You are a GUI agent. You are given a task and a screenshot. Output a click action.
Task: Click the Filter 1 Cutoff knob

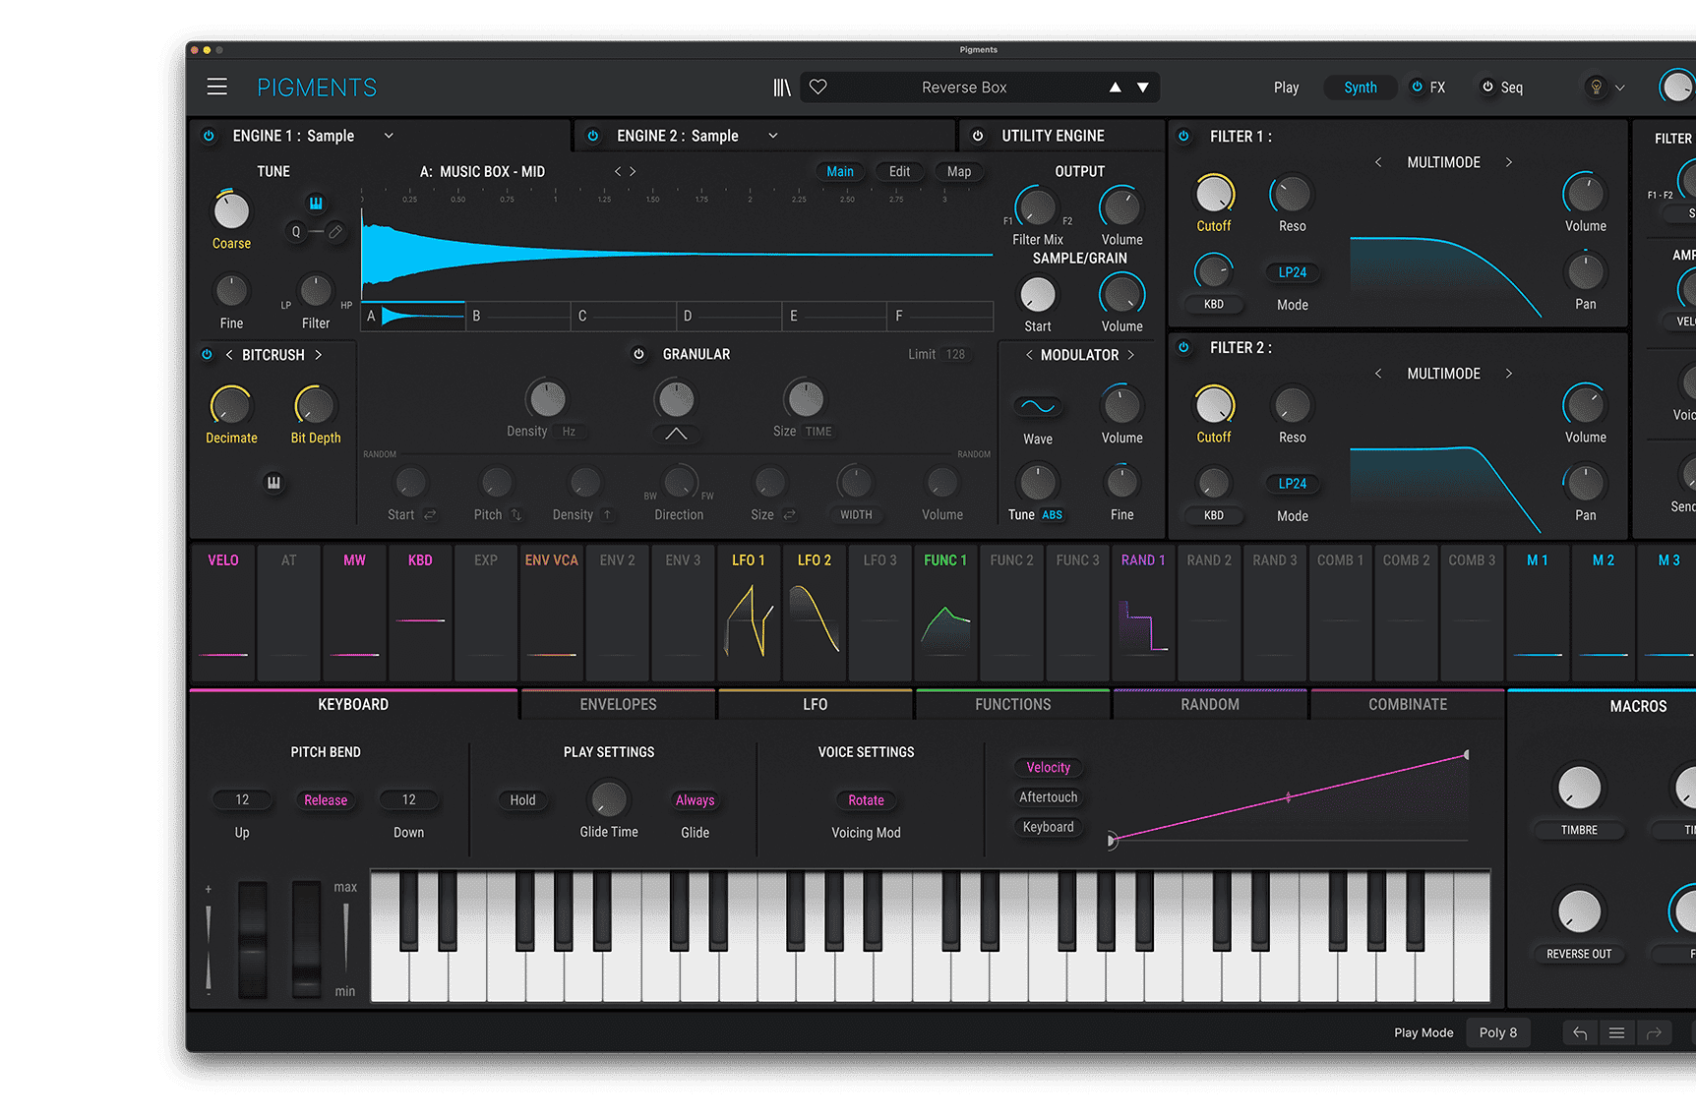tap(1214, 194)
